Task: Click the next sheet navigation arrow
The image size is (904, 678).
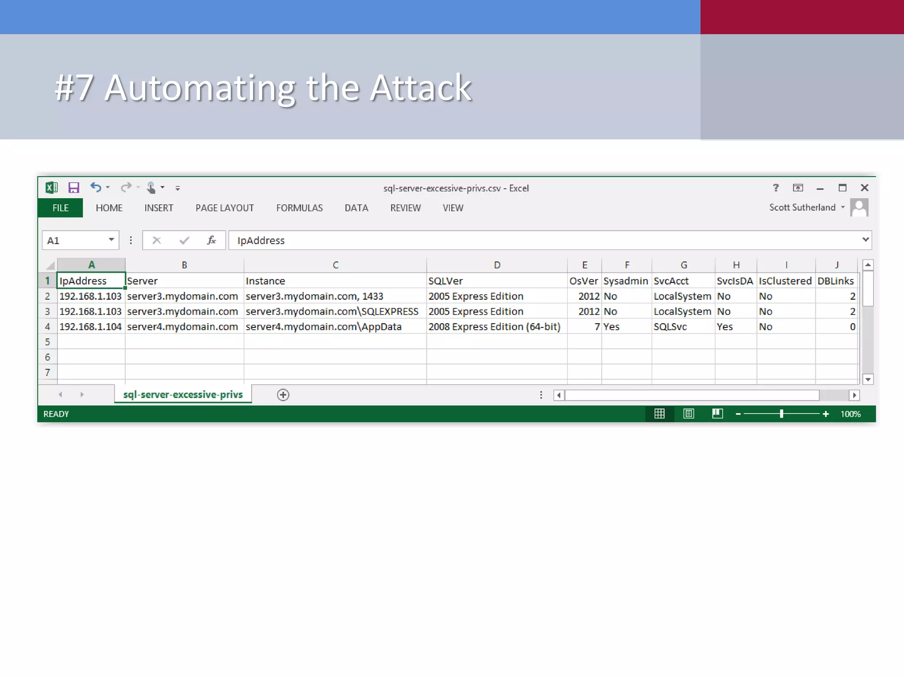Action: point(82,395)
